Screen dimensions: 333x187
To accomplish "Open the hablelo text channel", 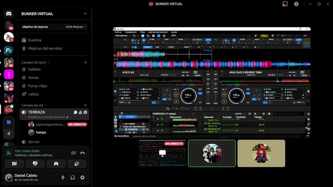I will (x=34, y=69).
